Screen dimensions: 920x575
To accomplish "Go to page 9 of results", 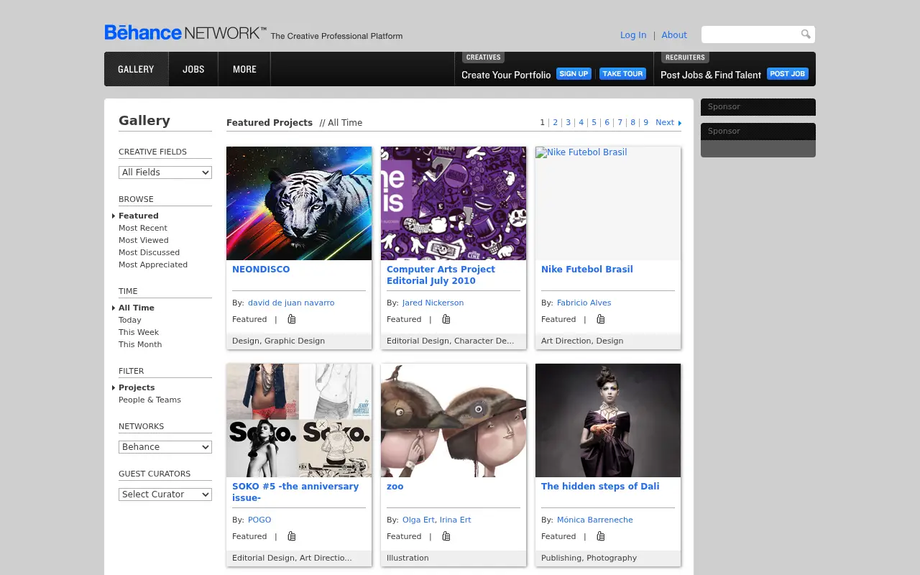I will coord(645,122).
